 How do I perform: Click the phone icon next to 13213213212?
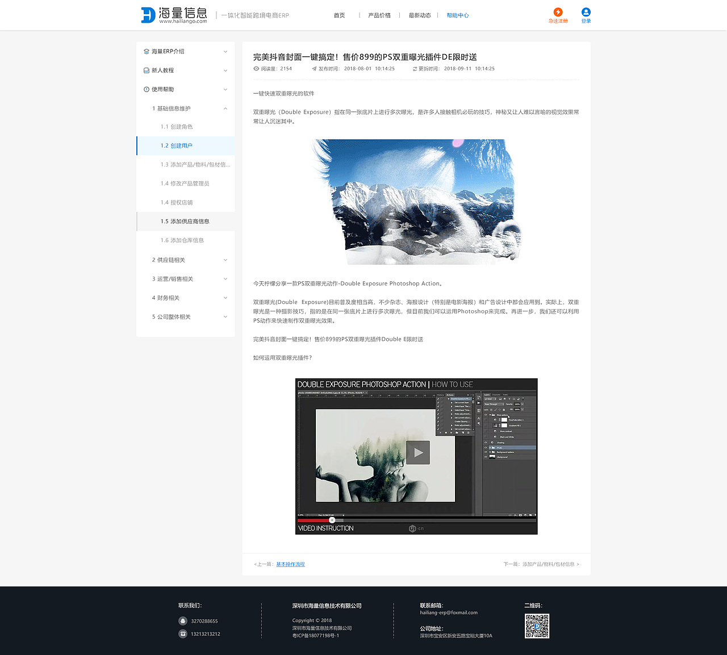tap(182, 634)
